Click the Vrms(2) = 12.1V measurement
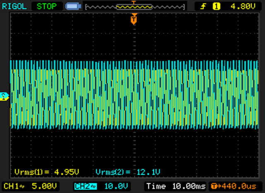This screenshot has height=193, width=265. (x=128, y=172)
